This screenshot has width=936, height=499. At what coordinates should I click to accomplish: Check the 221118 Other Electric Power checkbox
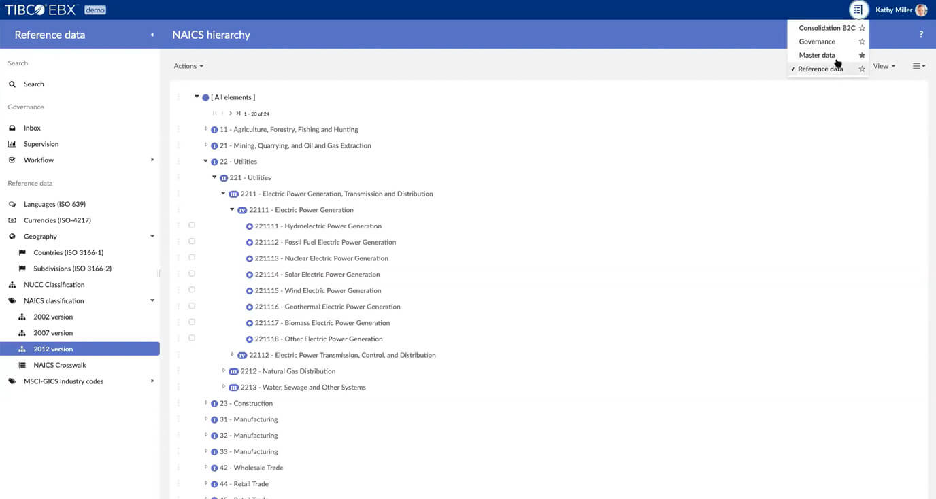coord(192,338)
